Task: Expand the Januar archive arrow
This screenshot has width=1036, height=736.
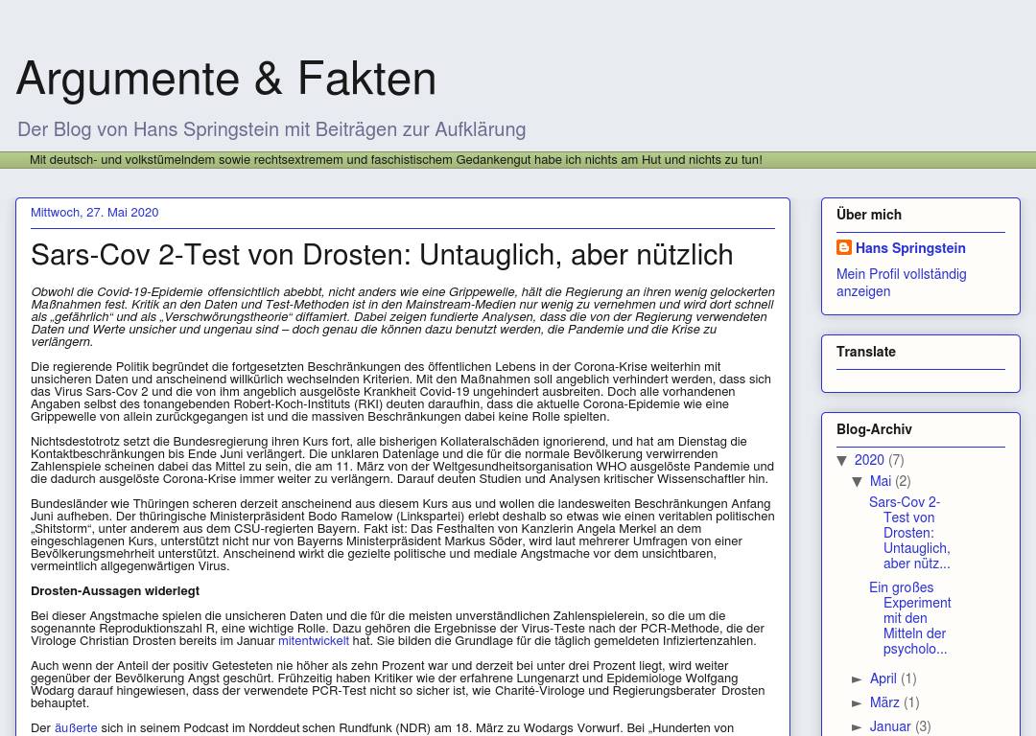Action: pos(858,727)
